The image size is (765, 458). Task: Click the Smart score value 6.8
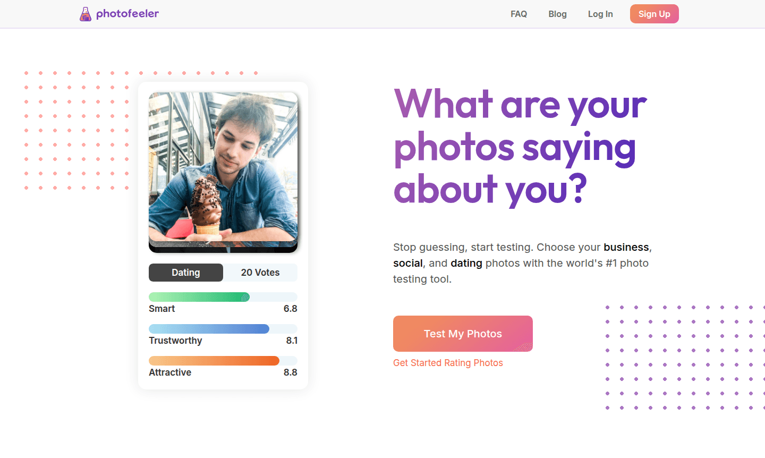(x=290, y=308)
